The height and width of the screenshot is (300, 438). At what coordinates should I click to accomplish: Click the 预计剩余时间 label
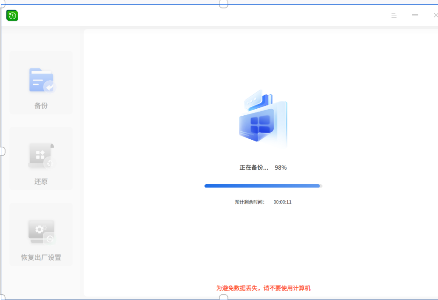[249, 202]
